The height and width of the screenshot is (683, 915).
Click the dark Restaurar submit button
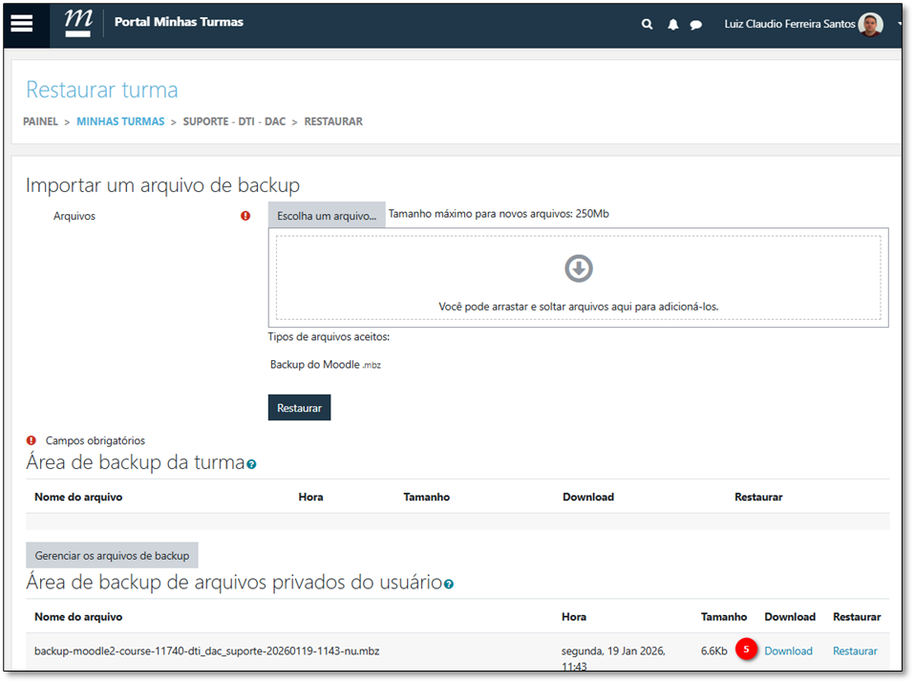(299, 408)
